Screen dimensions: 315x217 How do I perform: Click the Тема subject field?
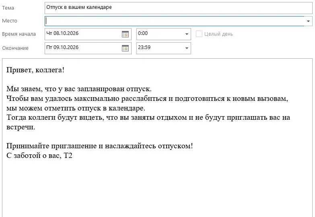[x=178, y=8]
